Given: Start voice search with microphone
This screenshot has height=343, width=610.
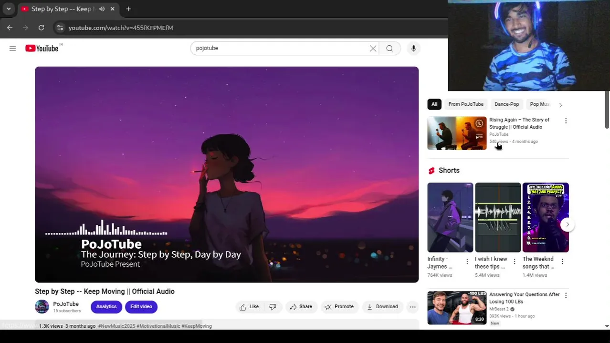Looking at the screenshot, I should 413,48.
